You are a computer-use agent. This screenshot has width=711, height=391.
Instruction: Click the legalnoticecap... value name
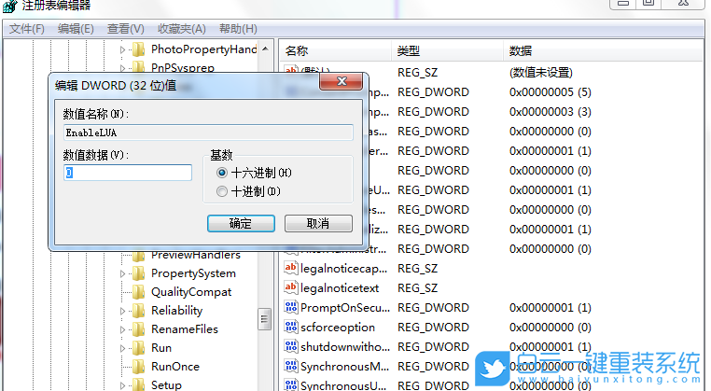tap(343, 269)
